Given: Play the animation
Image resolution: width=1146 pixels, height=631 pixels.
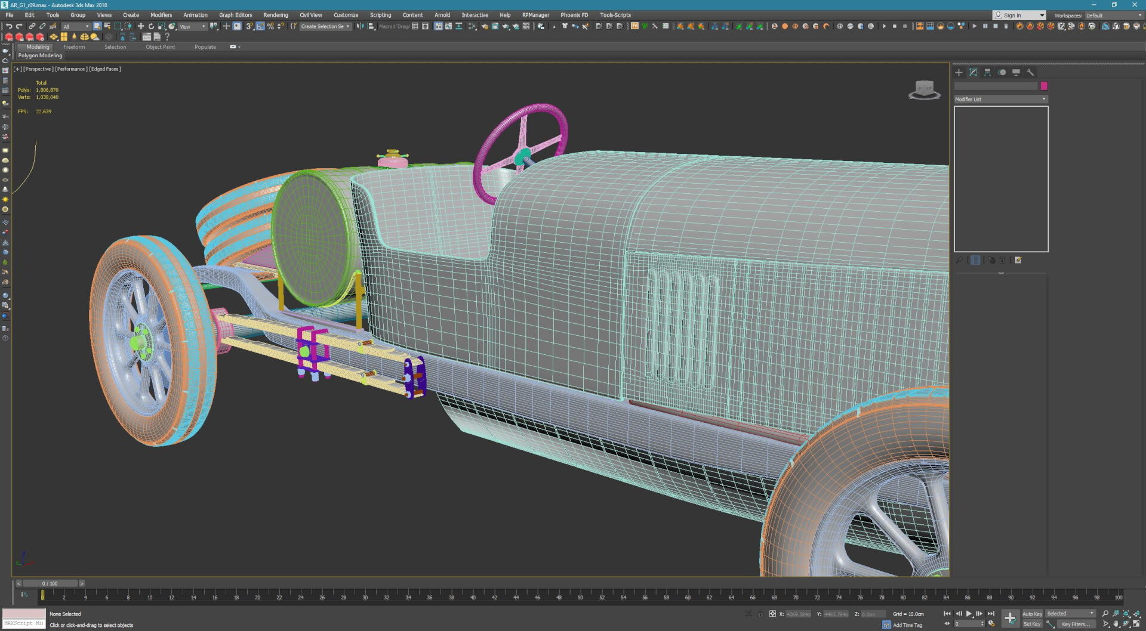Looking at the screenshot, I should click(x=969, y=614).
